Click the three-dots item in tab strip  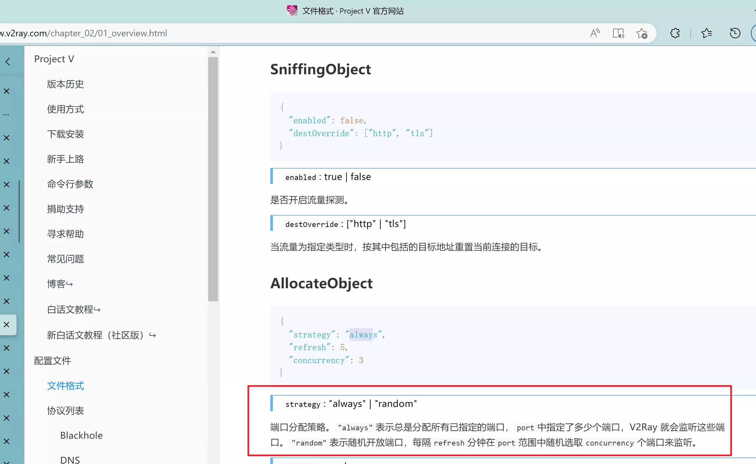pos(6,114)
